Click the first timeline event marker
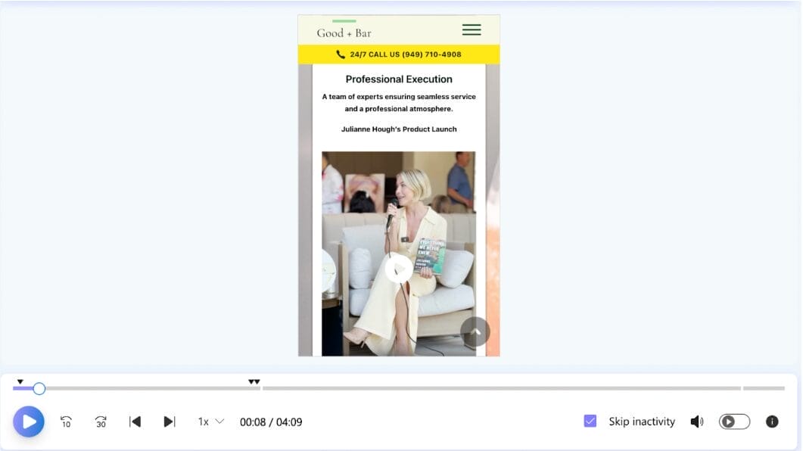 point(20,381)
